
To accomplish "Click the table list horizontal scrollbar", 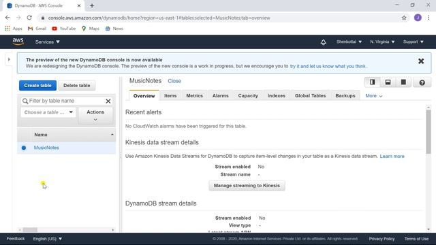I will [x=30, y=230].
